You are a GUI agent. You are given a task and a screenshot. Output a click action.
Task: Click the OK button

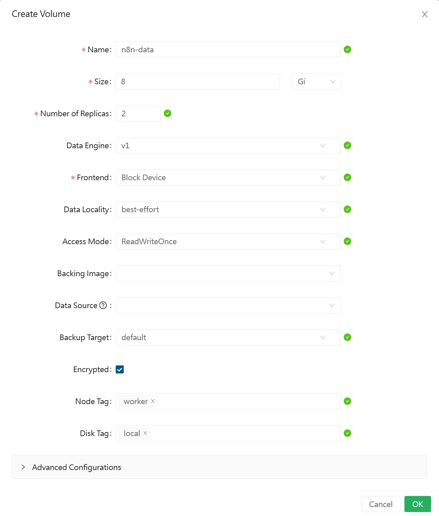(417, 504)
